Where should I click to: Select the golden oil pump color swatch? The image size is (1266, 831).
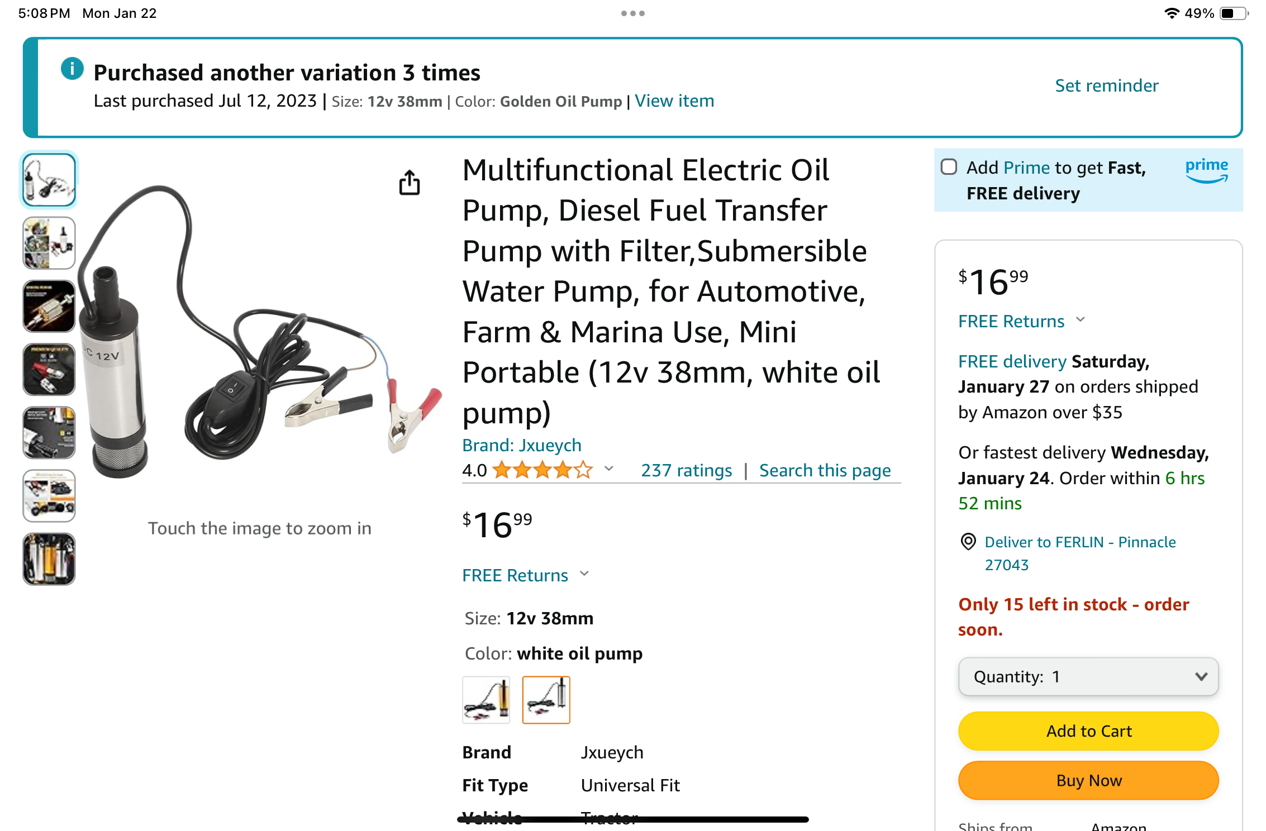(x=486, y=700)
